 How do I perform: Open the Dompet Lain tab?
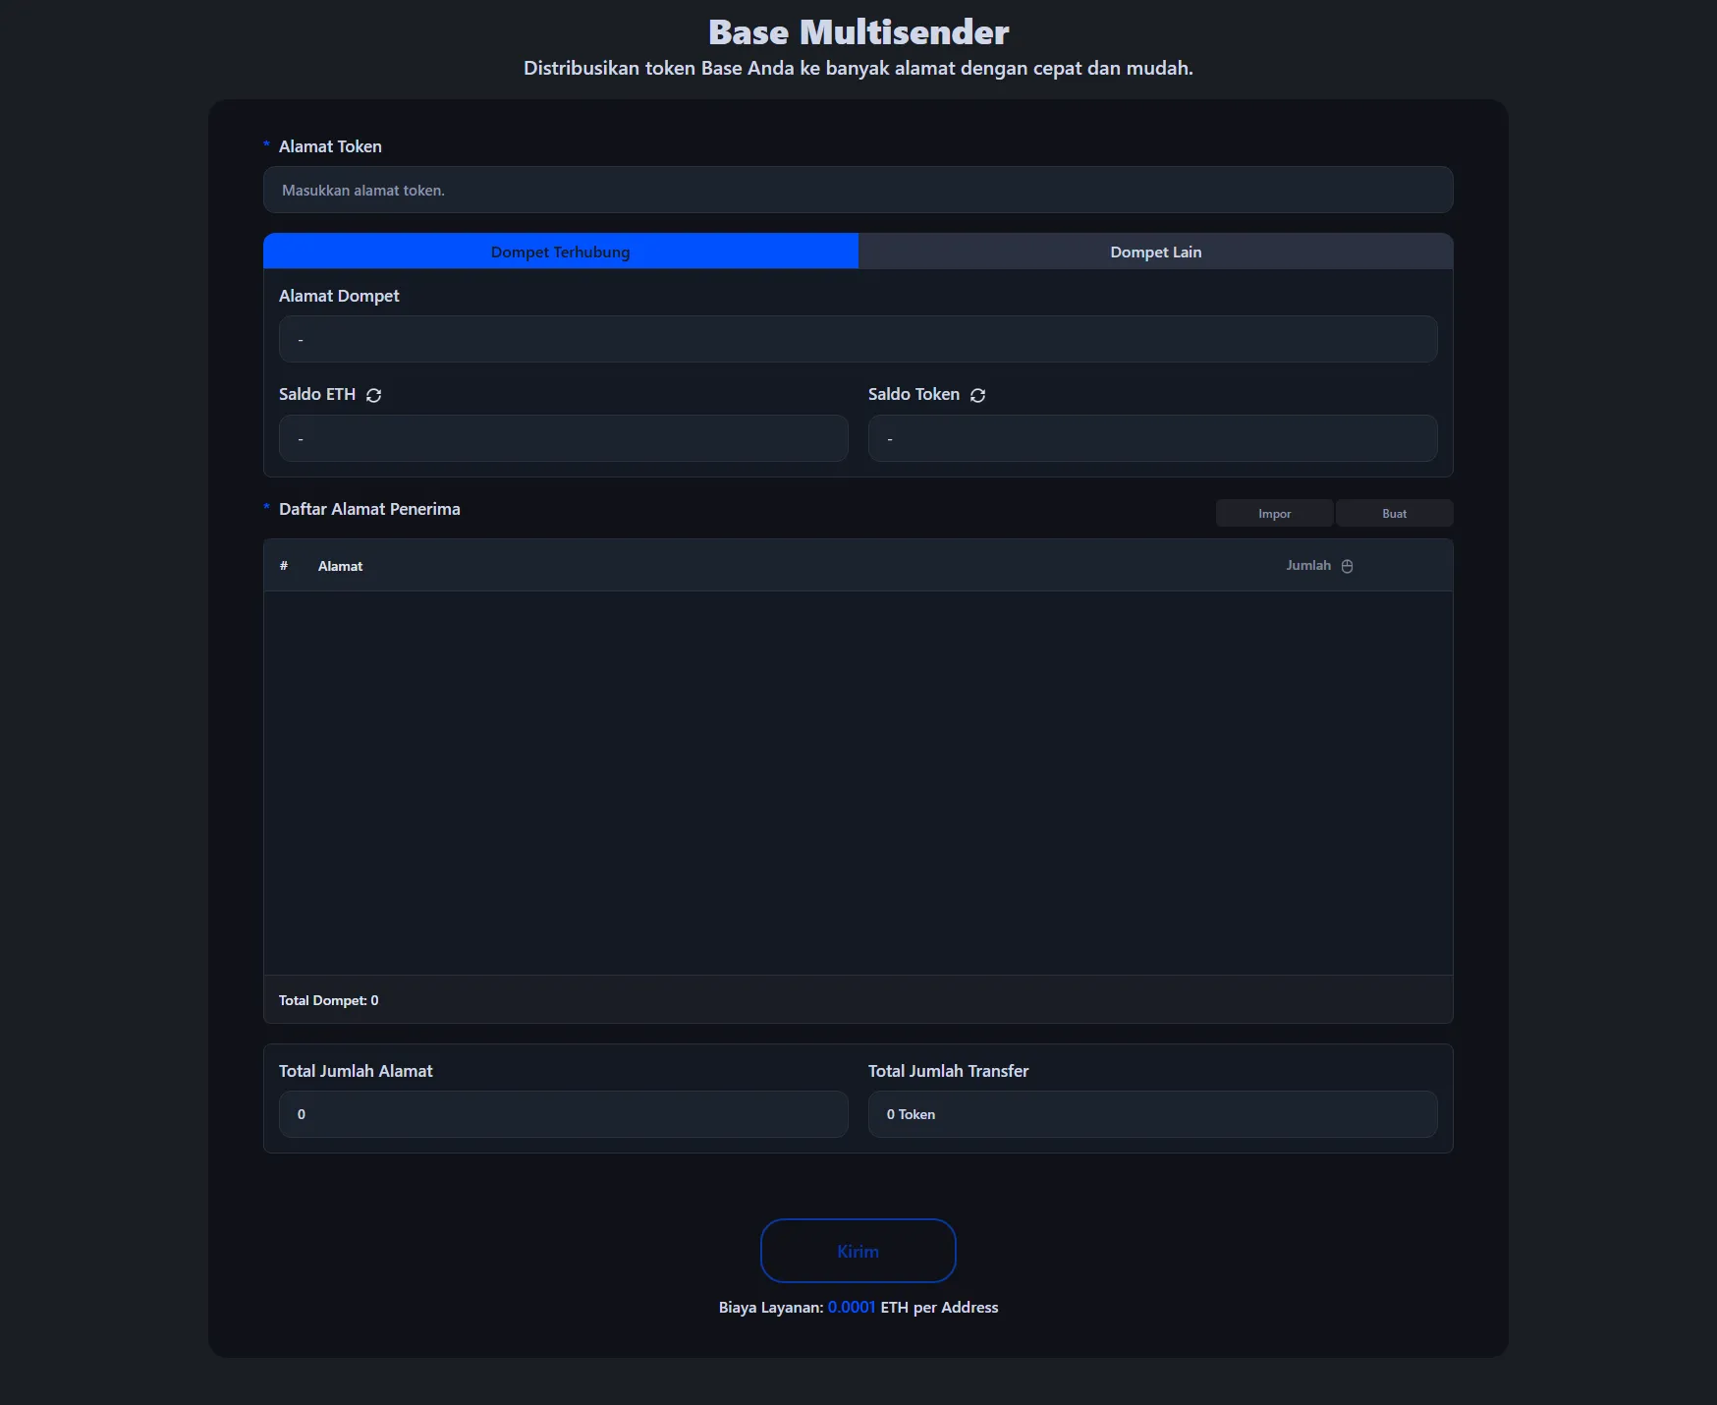pyautogui.click(x=1155, y=252)
